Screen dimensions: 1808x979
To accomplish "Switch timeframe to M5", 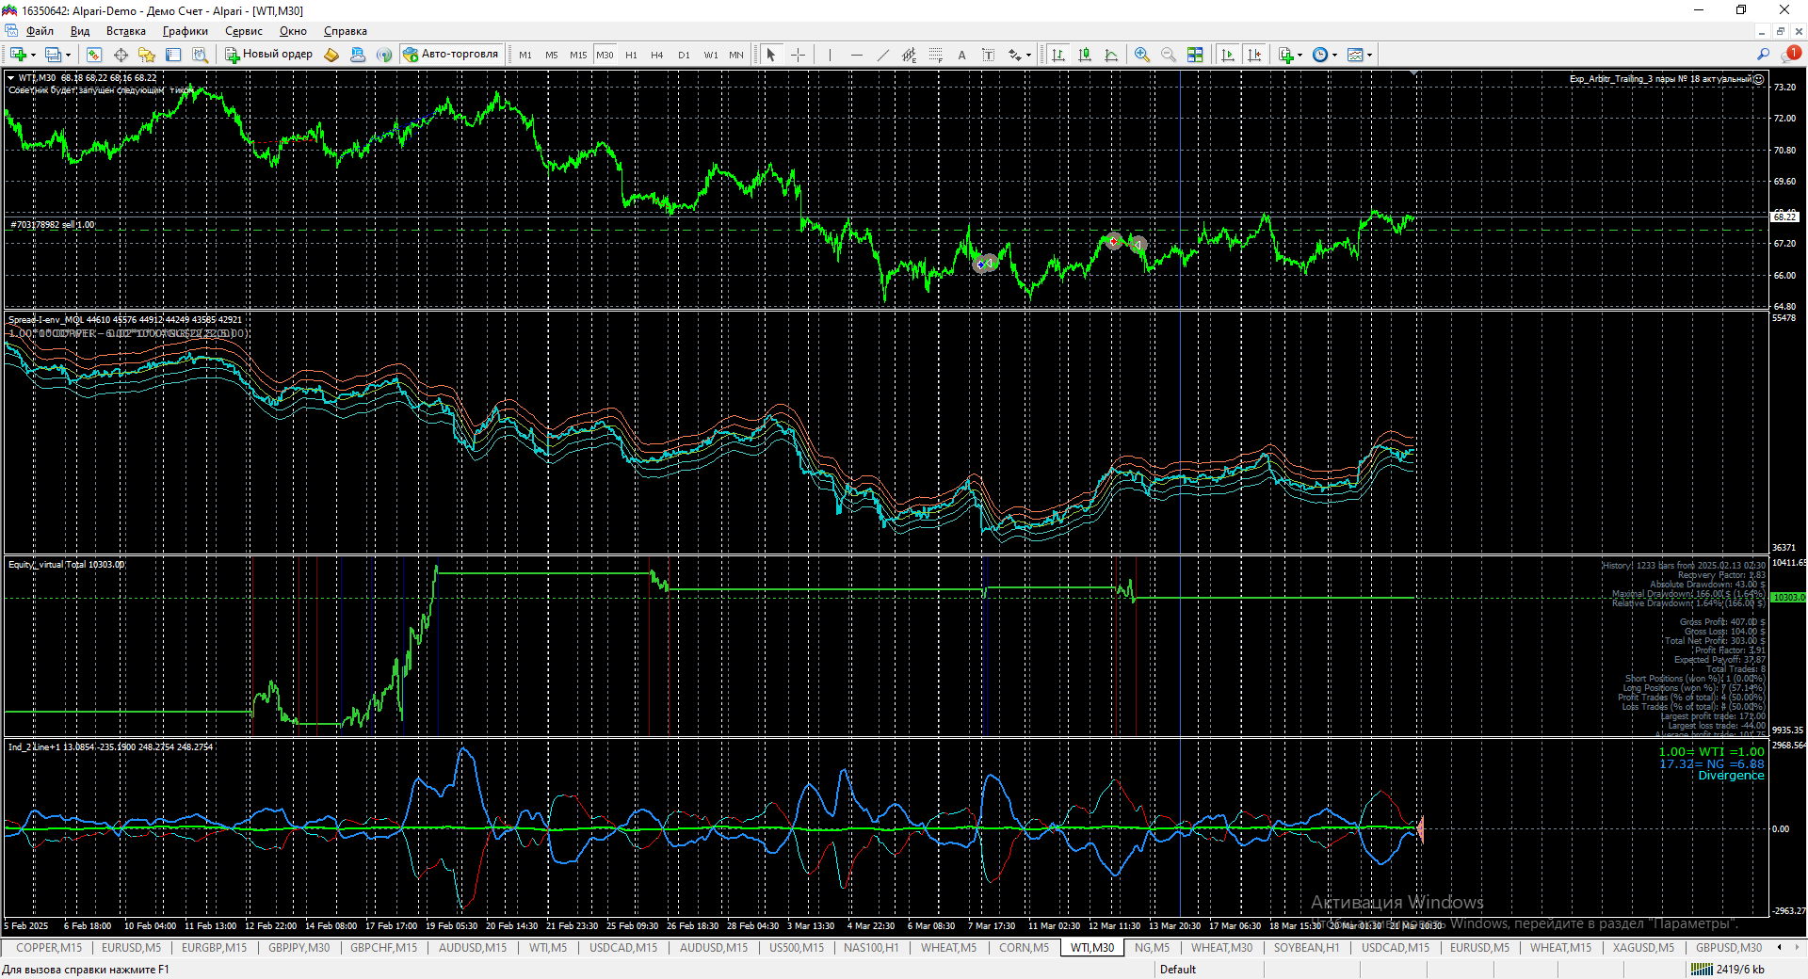I will point(552,55).
